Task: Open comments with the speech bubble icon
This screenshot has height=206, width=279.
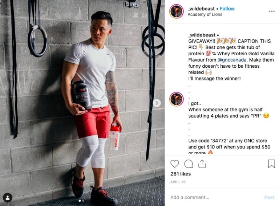Action: tap(189, 164)
